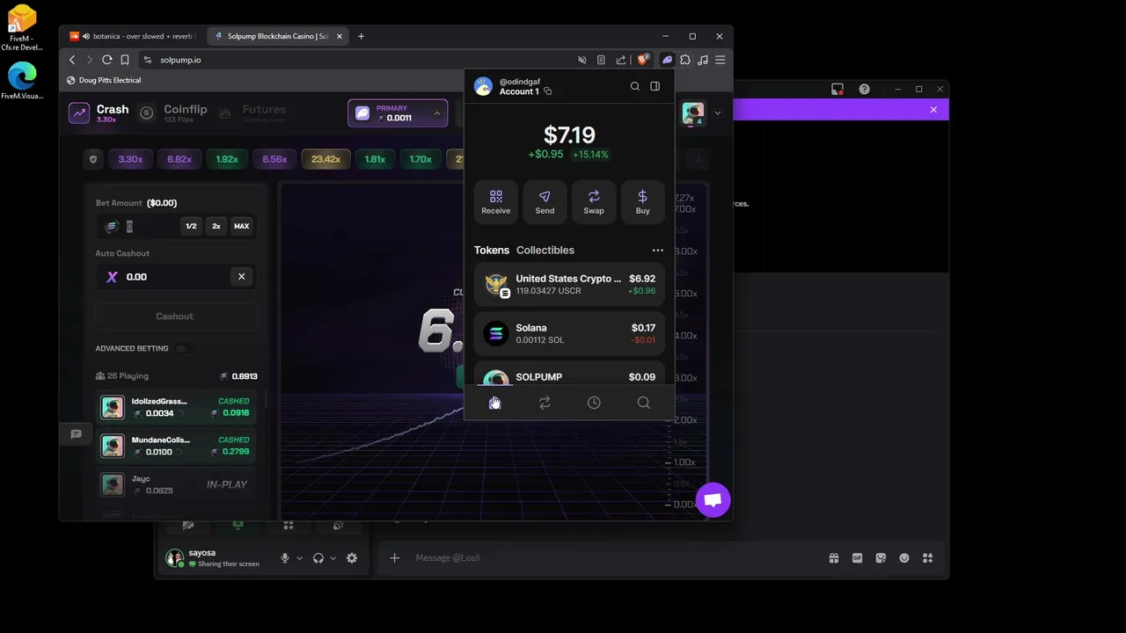Clear the Auto Cashout value
The image size is (1126, 633).
point(241,276)
